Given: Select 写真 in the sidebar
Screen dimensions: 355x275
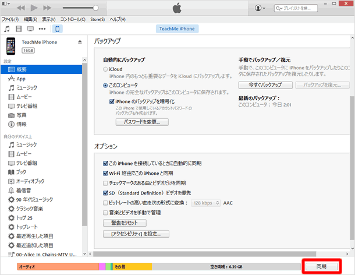Looking at the screenshot, I should click(x=41, y=115).
